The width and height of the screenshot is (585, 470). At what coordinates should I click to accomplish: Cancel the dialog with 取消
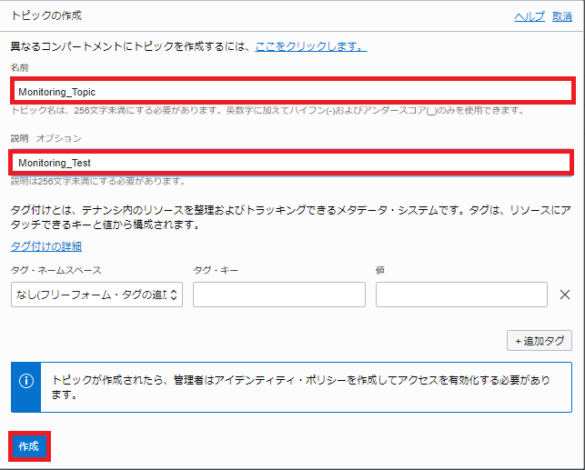pyautogui.click(x=562, y=16)
